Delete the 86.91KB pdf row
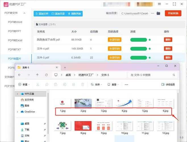The width and height of the screenshot is (187, 142). 168,39
